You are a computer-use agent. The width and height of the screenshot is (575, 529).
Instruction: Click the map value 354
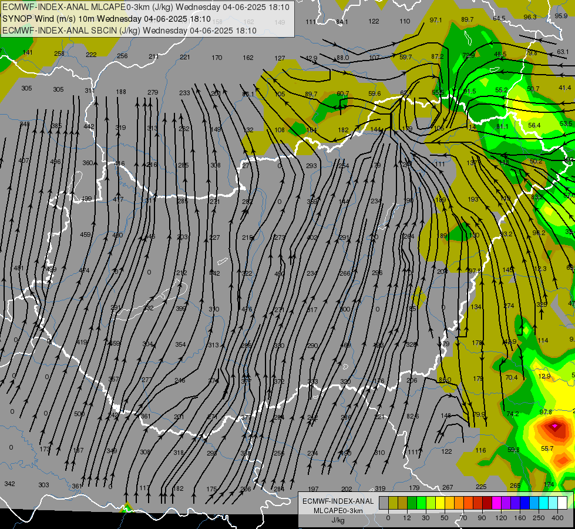[x=180, y=344]
